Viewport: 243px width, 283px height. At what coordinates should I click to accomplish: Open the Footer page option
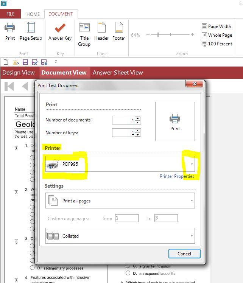pos(118,31)
